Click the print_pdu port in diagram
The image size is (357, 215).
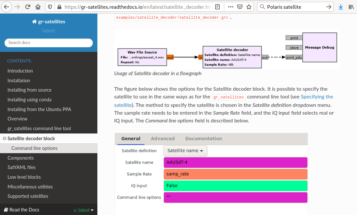[294, 57]
